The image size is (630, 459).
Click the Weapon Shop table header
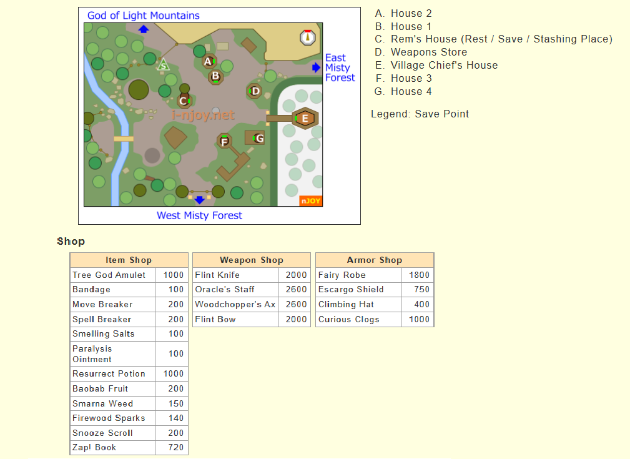(x=251, y=260)
